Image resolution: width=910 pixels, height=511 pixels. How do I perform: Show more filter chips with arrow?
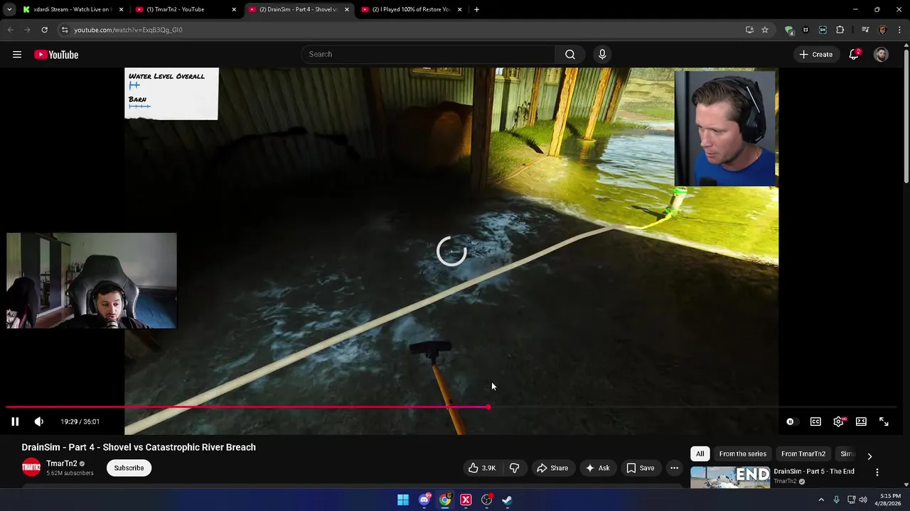pos(869,455)
